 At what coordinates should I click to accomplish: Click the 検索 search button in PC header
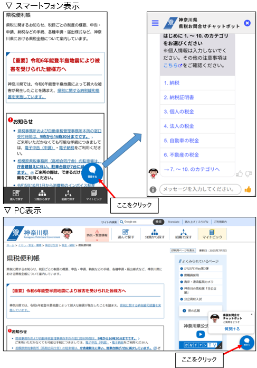tap(159, 222)
